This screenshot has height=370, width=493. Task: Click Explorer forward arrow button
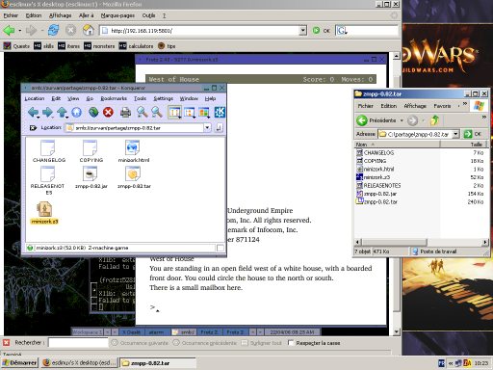(x=412, y=120)
